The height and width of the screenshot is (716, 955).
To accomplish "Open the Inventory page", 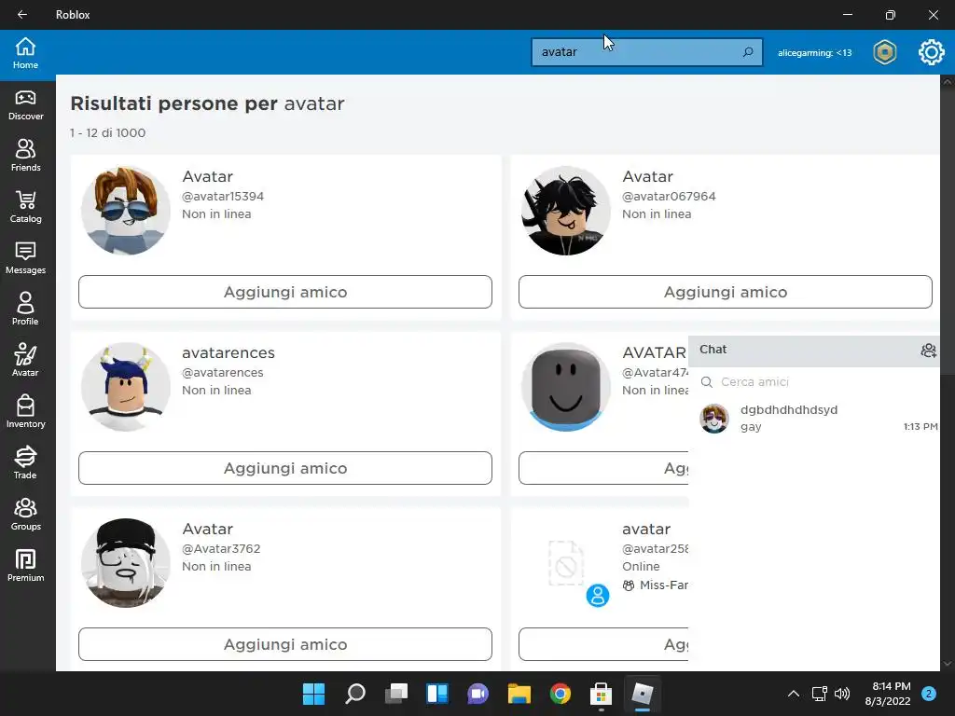I will coord(25,412).
